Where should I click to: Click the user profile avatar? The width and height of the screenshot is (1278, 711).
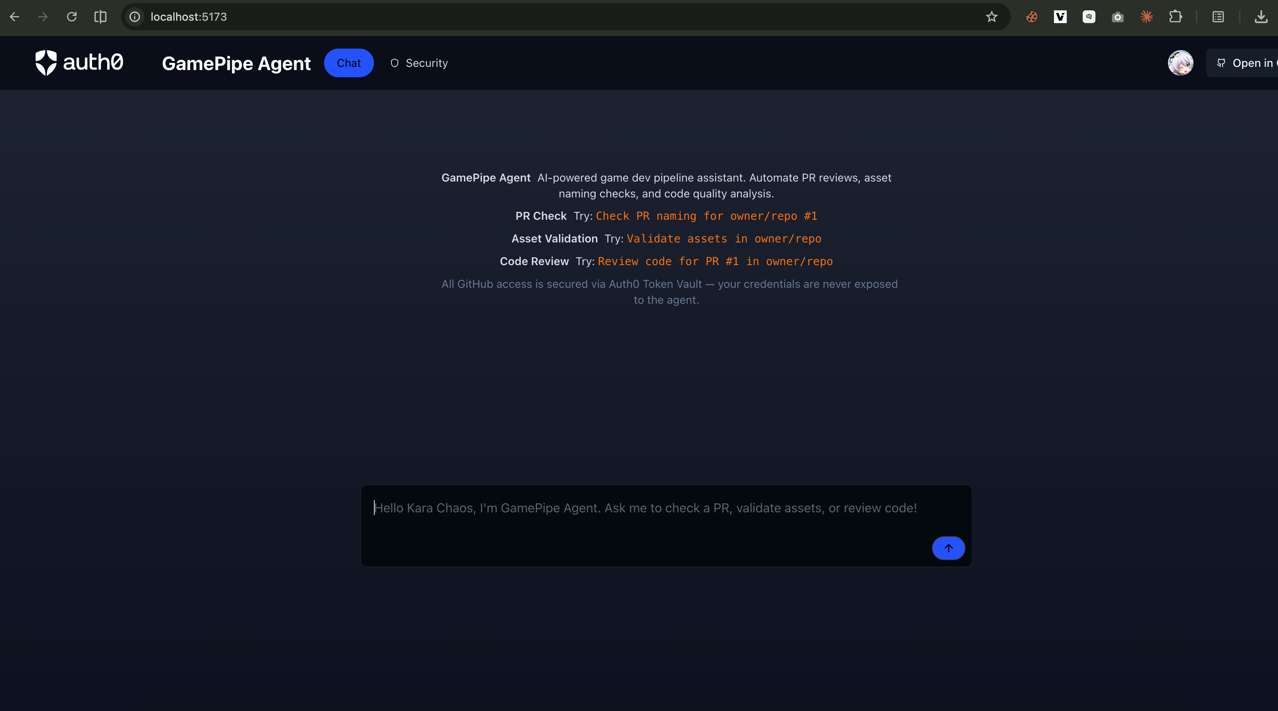[x=1180, y=63]
